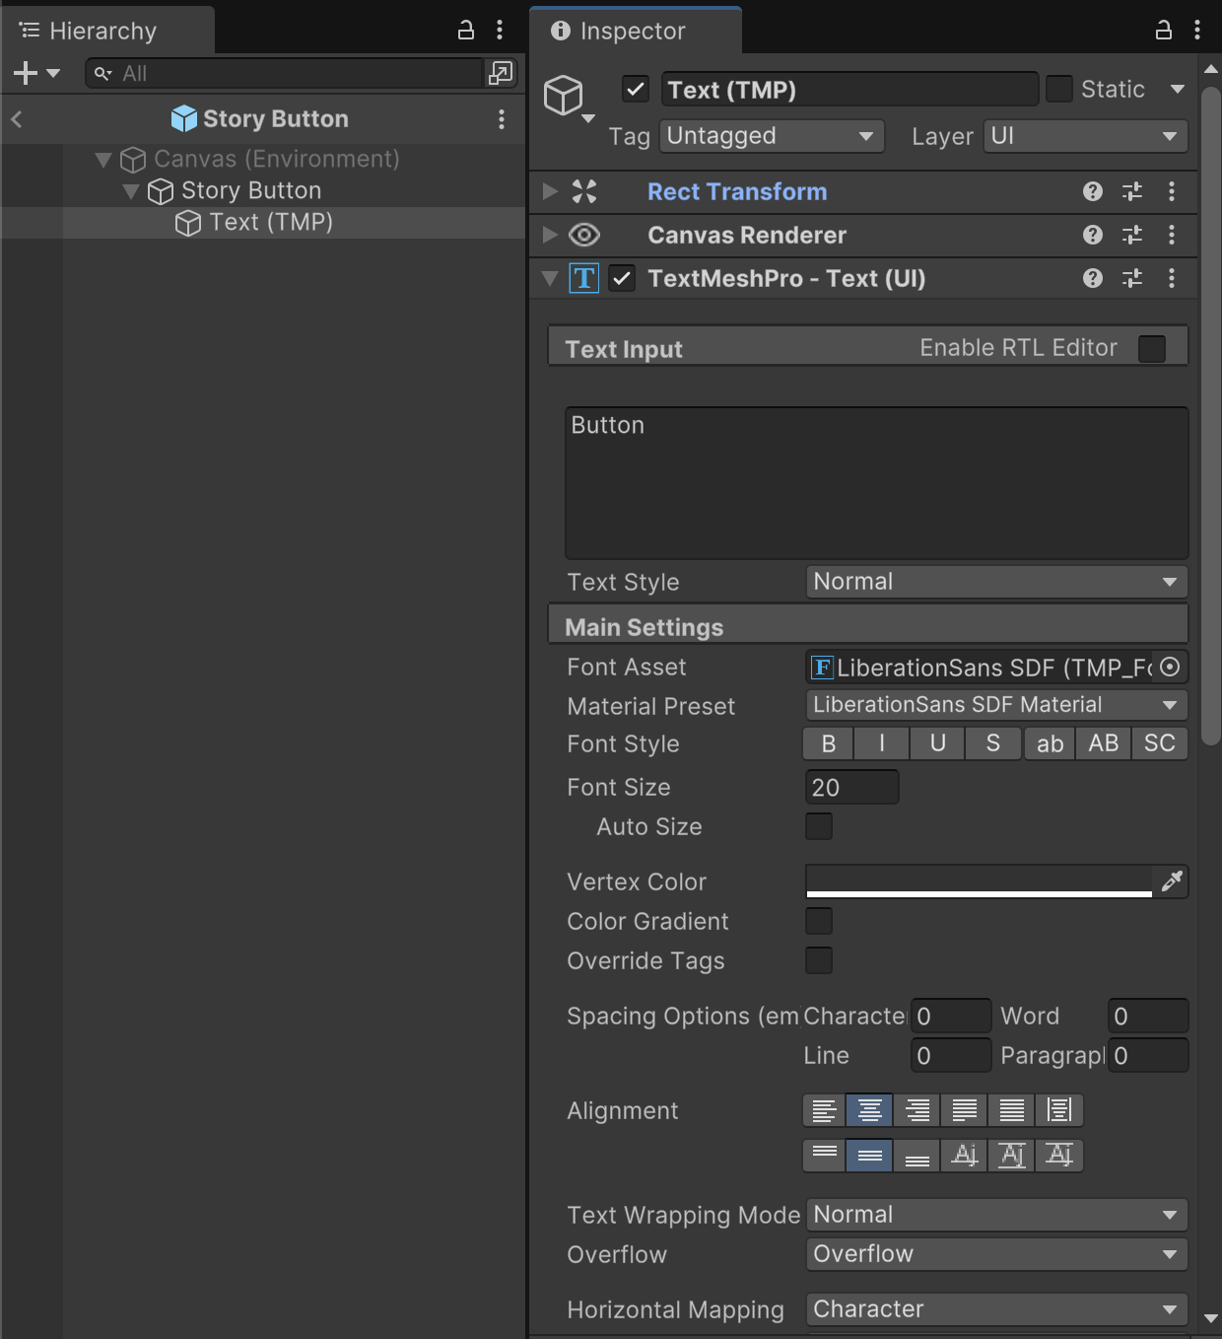The image size is (1222, 1339).
Task: Toggle Underline font style button
Action: (x=938, y=743)
